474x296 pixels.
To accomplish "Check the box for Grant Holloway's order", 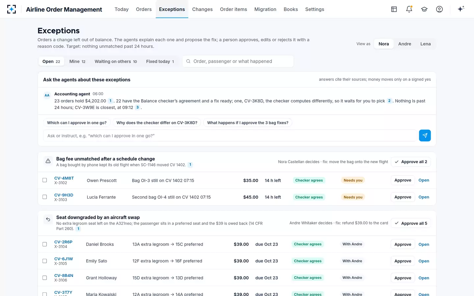I will [x=45, y=278].
